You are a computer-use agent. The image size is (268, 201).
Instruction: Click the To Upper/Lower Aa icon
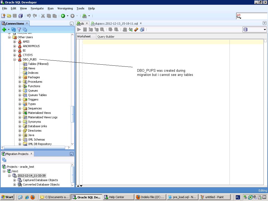click(x=131, y=29)
